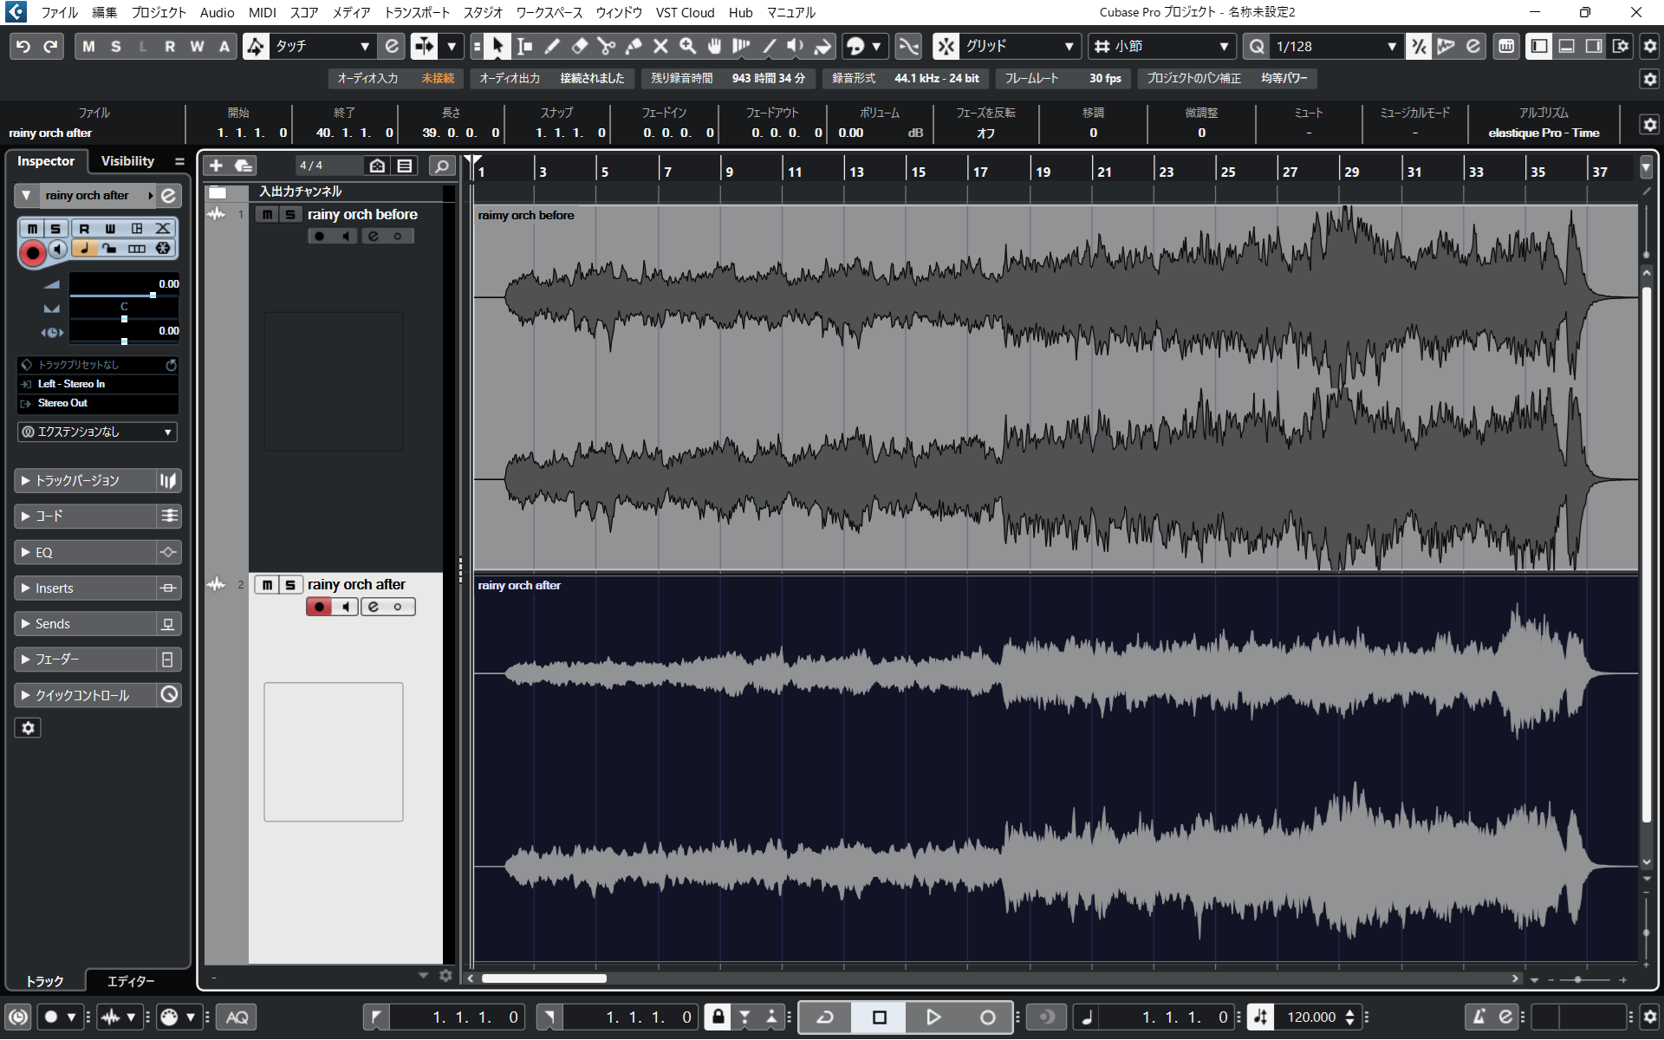The height and width of the screenshot is (1040, 1664).
Task: Select the Mute X tool
Action: tap(660, 46)
